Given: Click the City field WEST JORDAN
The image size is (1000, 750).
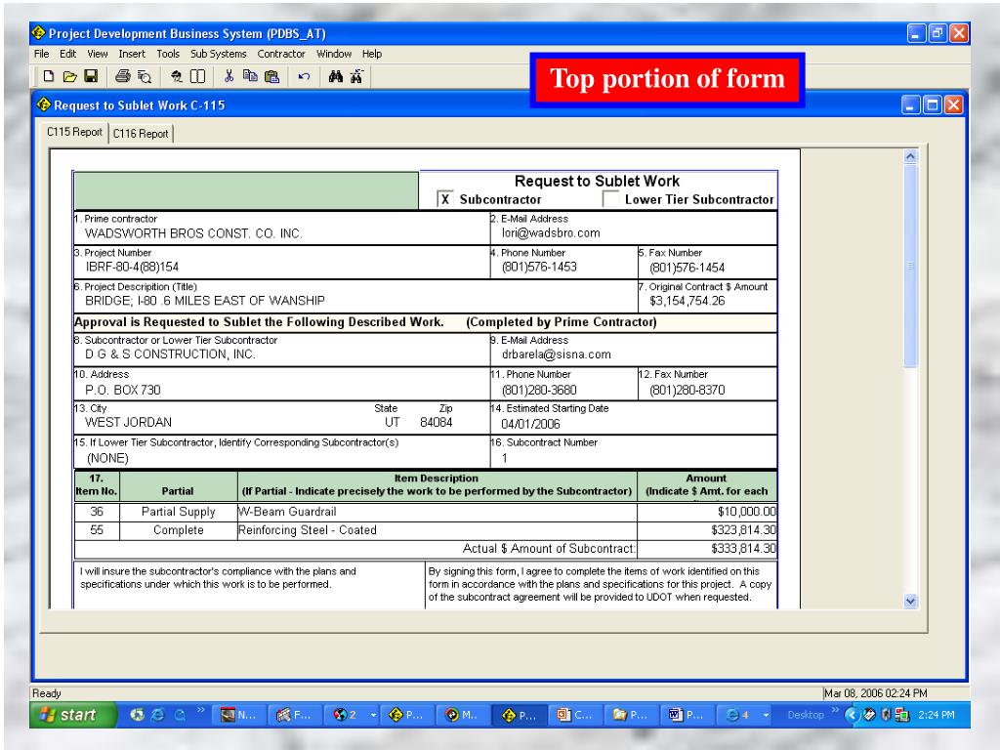Looking at the screenshot, I should tap(128, 422).
